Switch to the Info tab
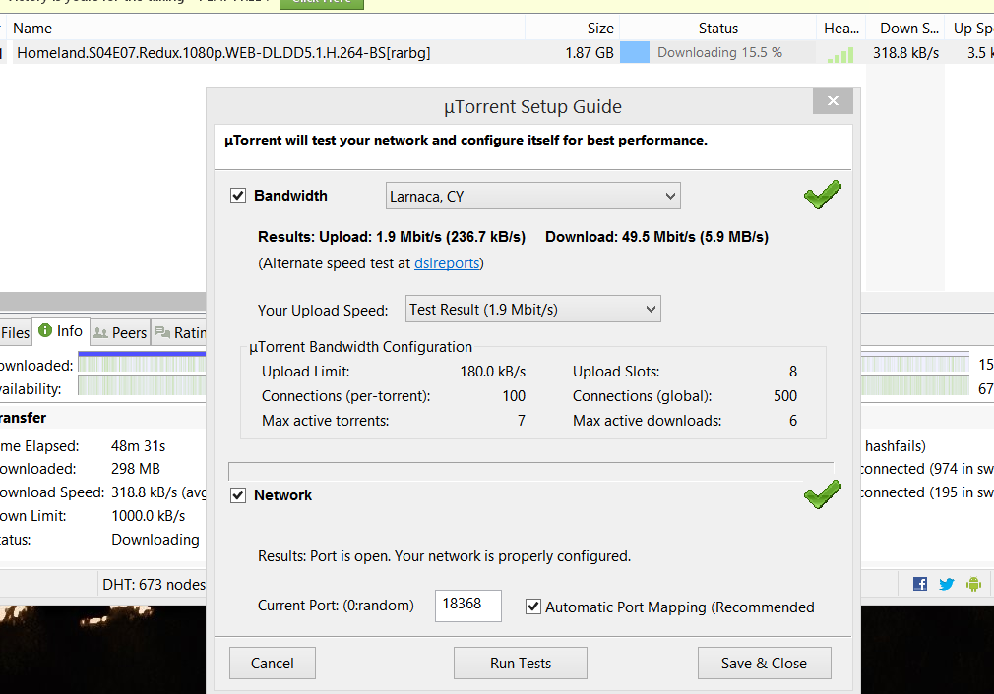 pyautogui.click(x=61, y=330)
